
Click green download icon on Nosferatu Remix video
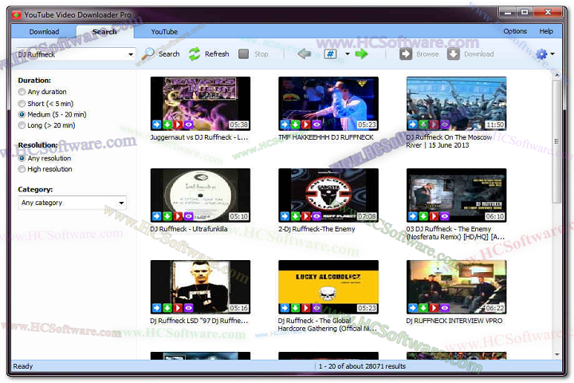click(423, 216)
